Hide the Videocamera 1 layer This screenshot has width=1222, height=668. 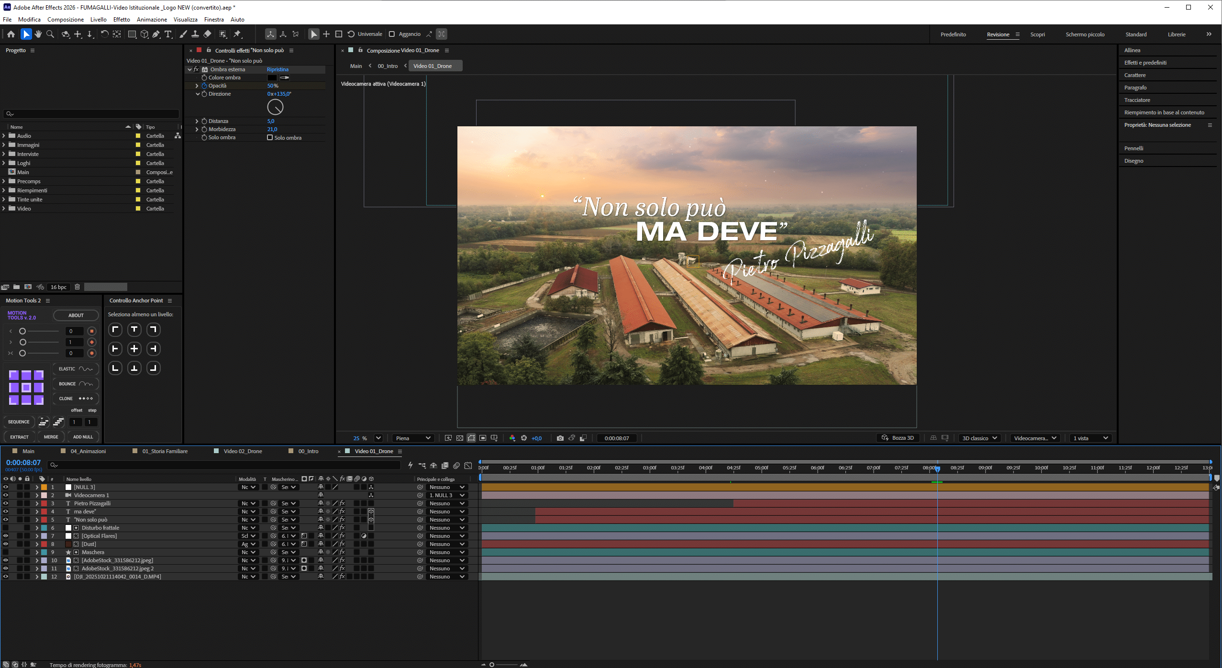coord(6,495)
